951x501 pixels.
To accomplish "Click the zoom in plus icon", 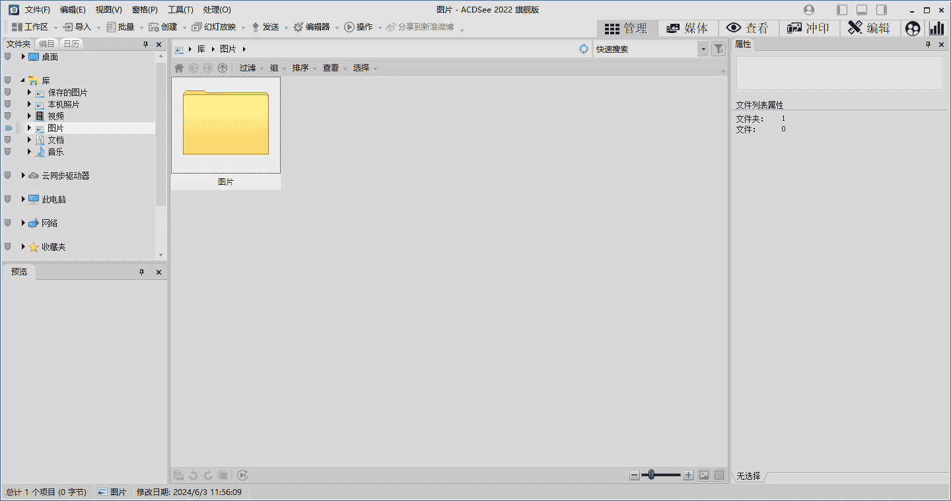I will tap(688, 475).
